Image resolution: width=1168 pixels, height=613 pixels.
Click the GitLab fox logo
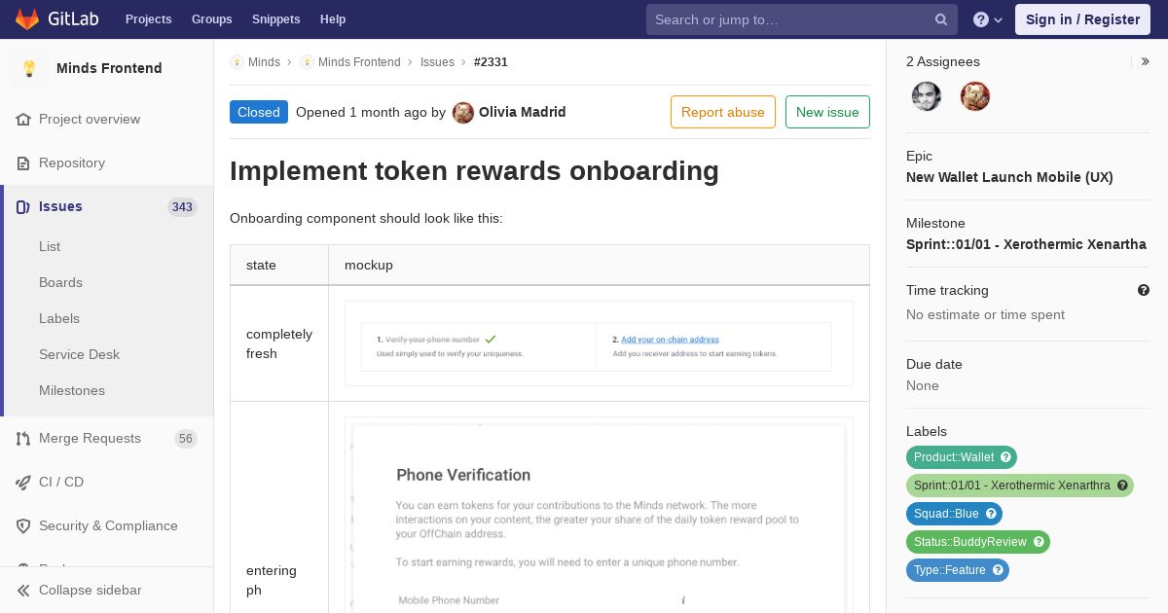27,19
